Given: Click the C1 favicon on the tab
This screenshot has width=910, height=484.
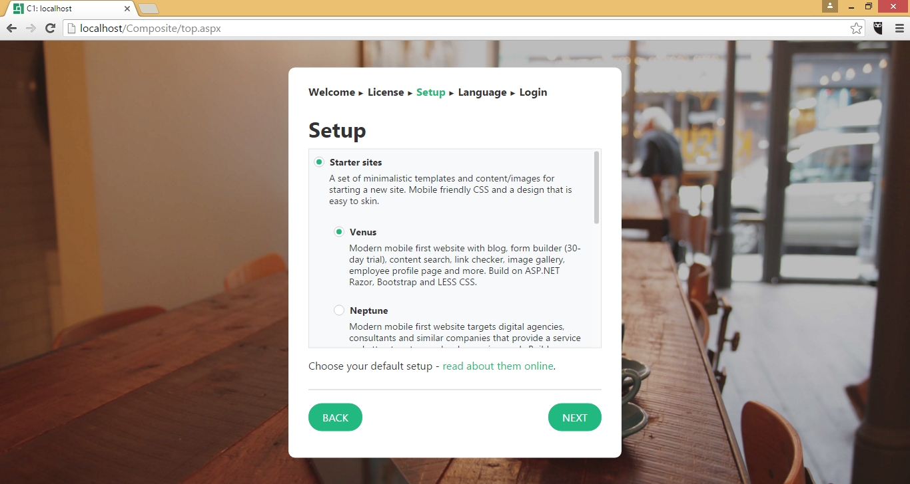Looking at the screenshot, I should (x=19, y=9).
